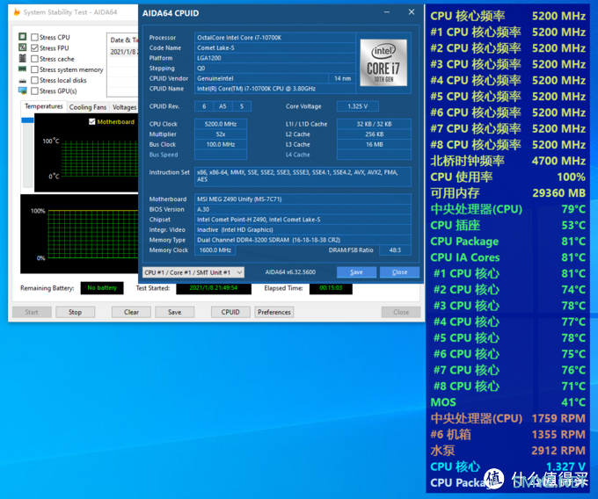Uncheck the Stress FPU checkbox
The width and height of the screenshot is (598, 499).
pyautogui.click(x=34, y=47)
